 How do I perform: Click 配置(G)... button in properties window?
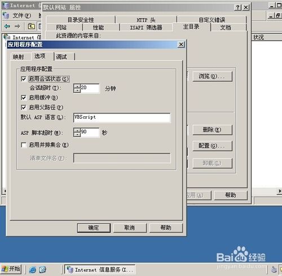click(x=212, y=146)
